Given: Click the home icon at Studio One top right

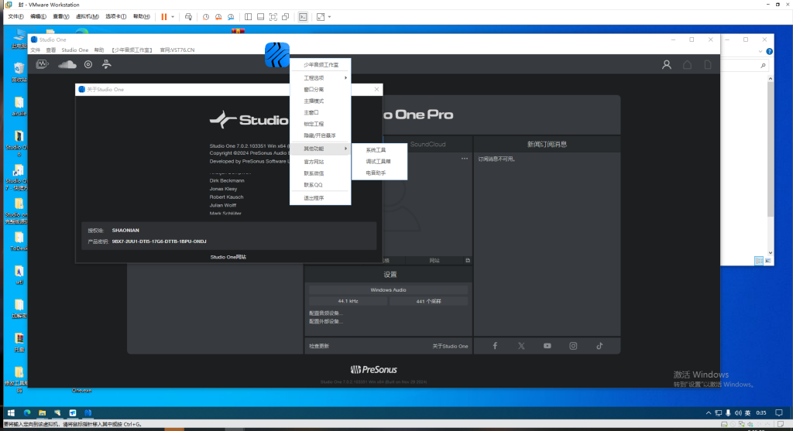Looking at the screenshot, I should pos(688,65).
